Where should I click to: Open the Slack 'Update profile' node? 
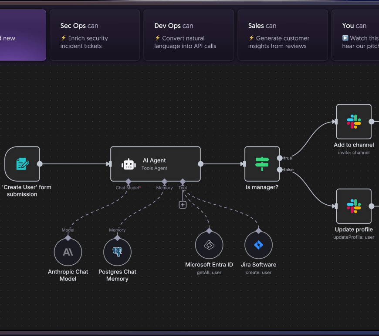[x=354, y=206]
